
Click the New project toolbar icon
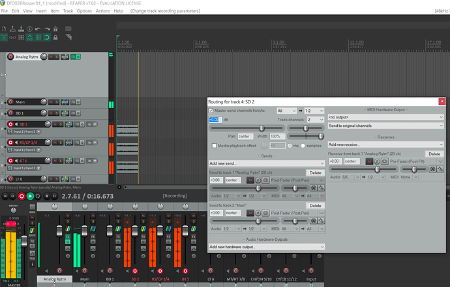4,29
